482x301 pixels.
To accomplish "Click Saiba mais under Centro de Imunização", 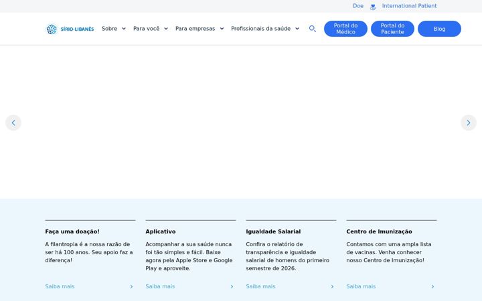I will click(361, 286).
